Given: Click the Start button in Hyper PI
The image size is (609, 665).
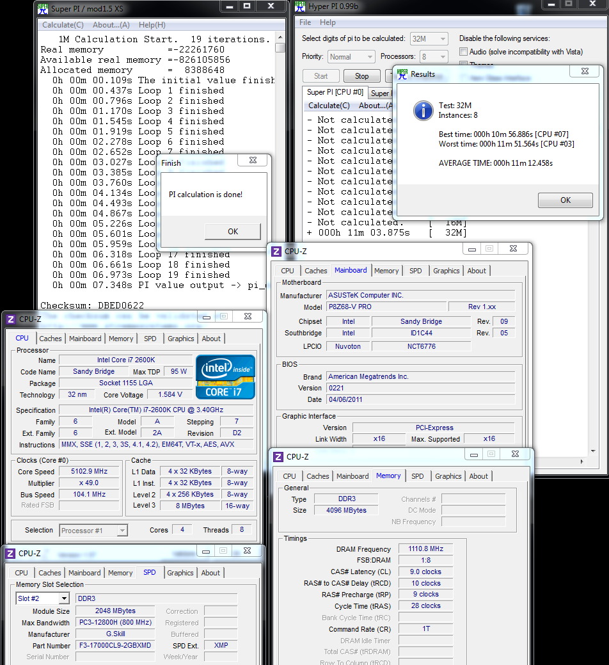Looking at the screenshot, I should 321,76.
